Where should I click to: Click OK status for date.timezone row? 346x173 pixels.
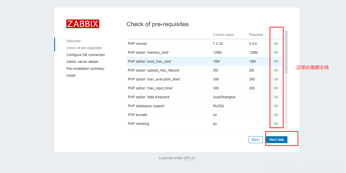(x=276, y=97)
